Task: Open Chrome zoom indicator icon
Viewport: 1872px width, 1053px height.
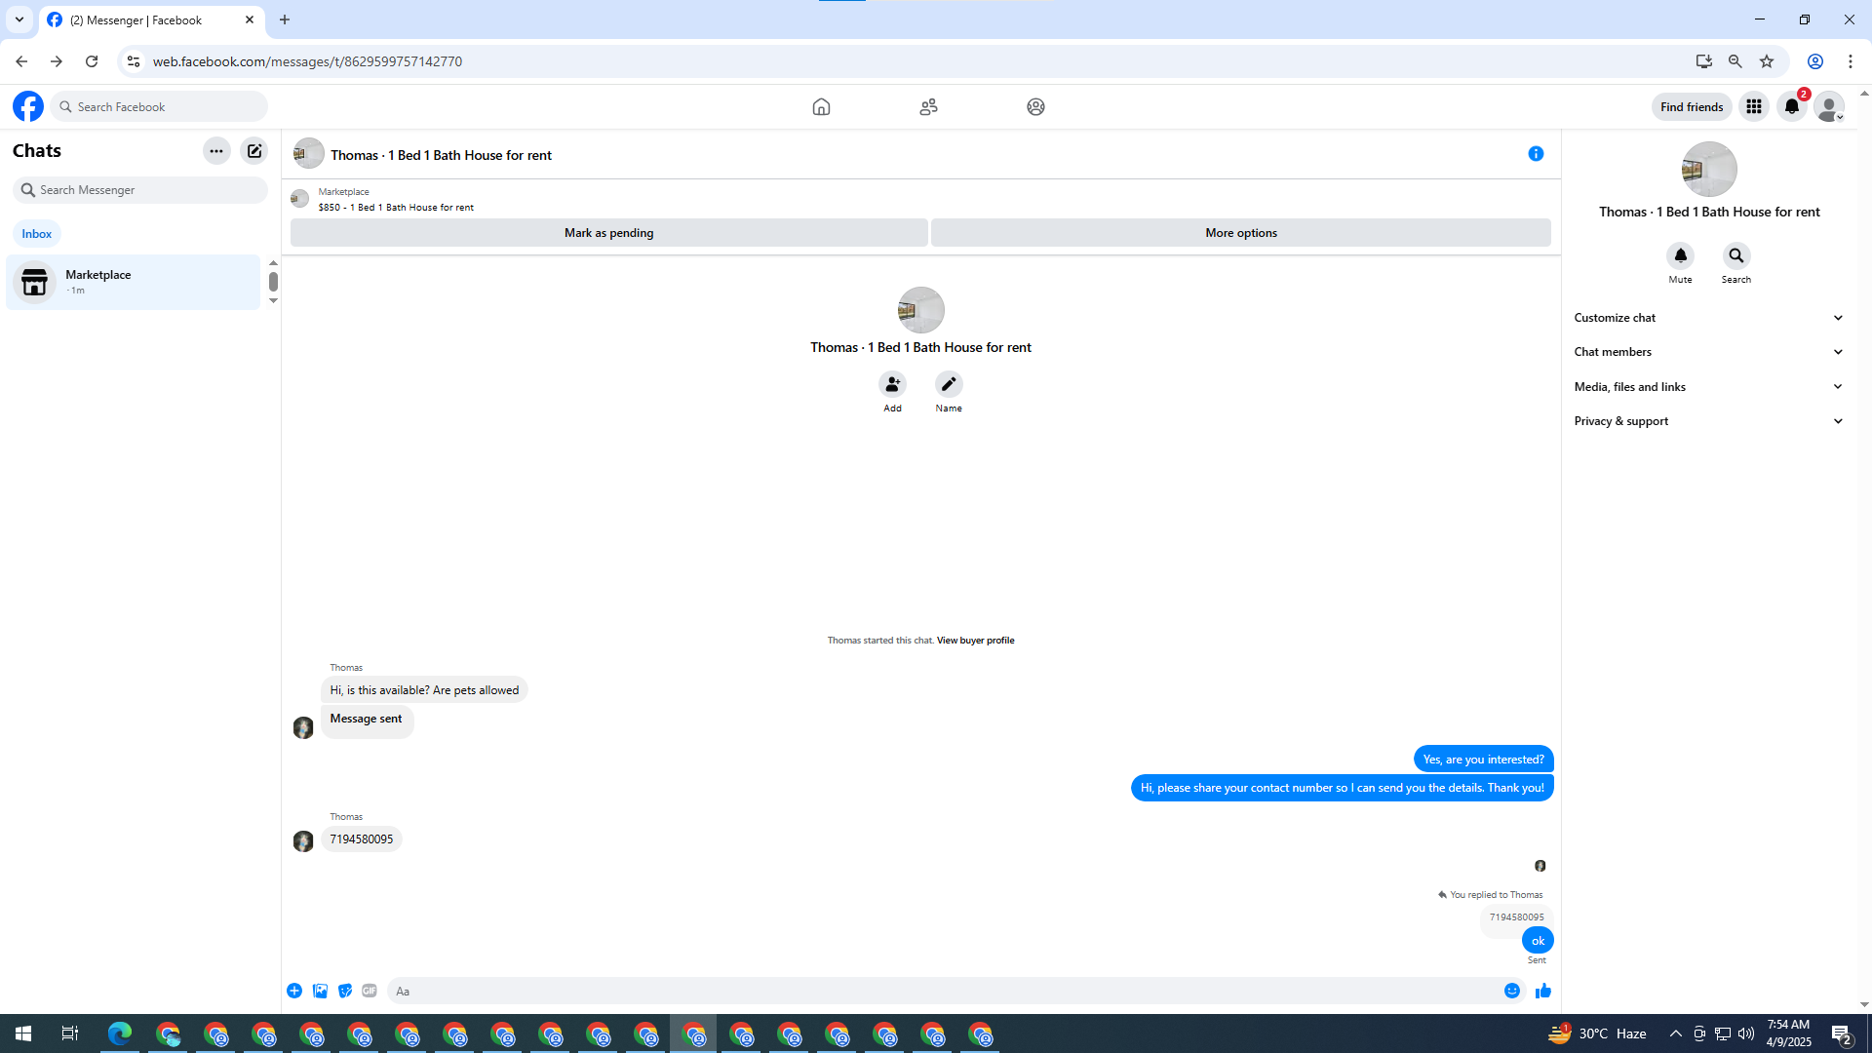Action: [x=1735, y=61]
